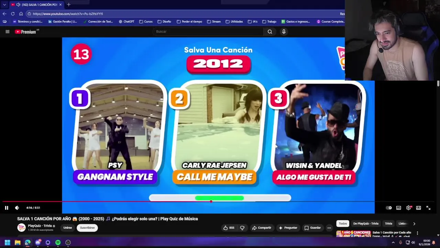Screen dimensions: 440x248
Task: Save the video with Guardar
Action: pos(312,228)
